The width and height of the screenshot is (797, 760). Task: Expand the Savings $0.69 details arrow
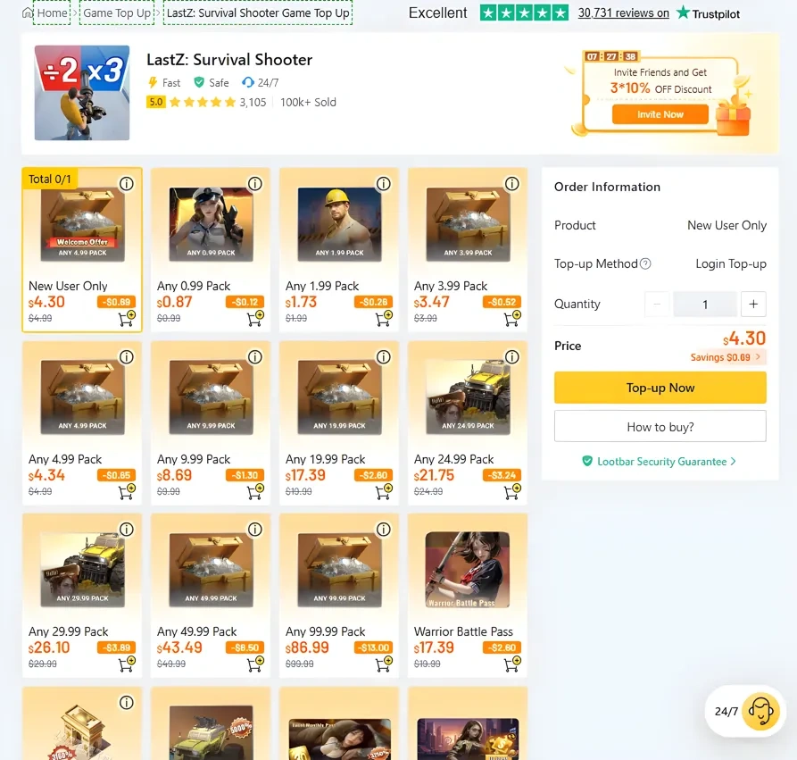tap(758, 357)
